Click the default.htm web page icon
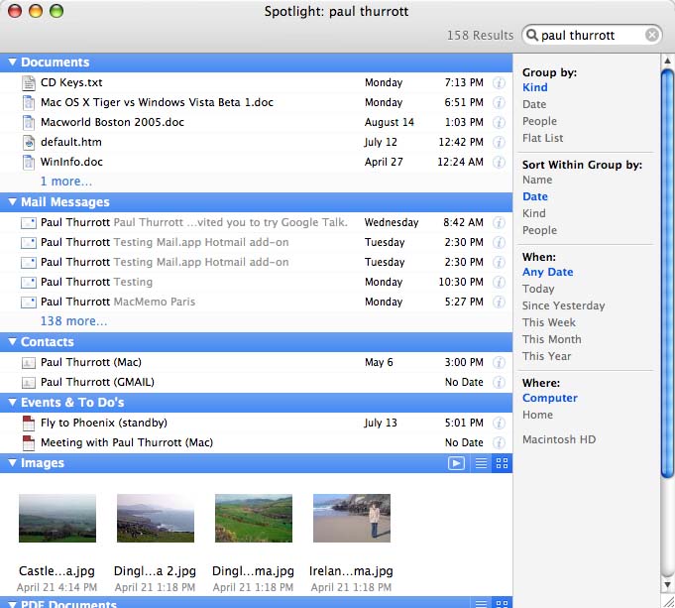The image size is (675, 608). 29,142
